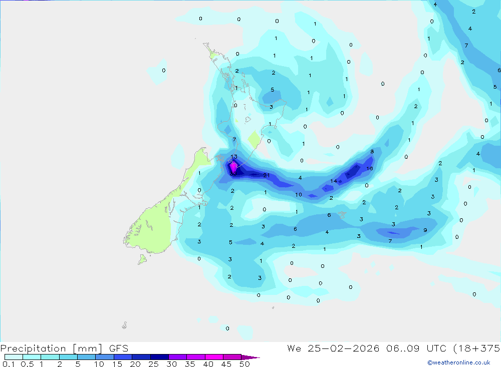Screen dimensions: 501x367
Task: Click the '(18+375' forecast run text
Action: 477,348
